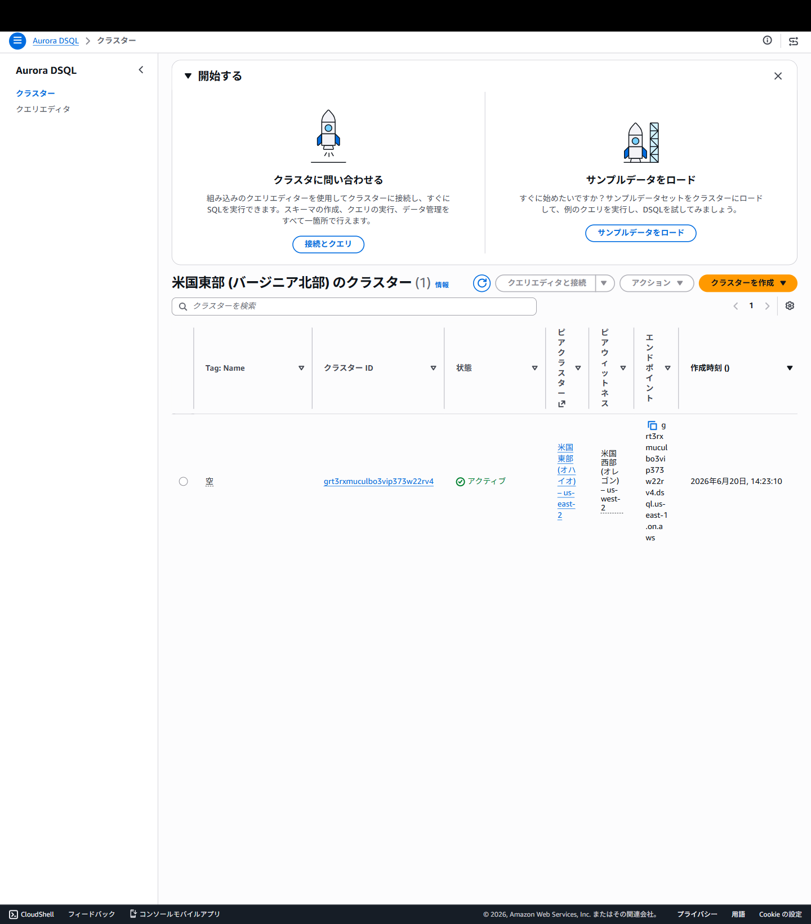This screenshot has height=924, width=811.
Task: Click the サンプルデータをロード button
Action: click(x=641, y=233)
